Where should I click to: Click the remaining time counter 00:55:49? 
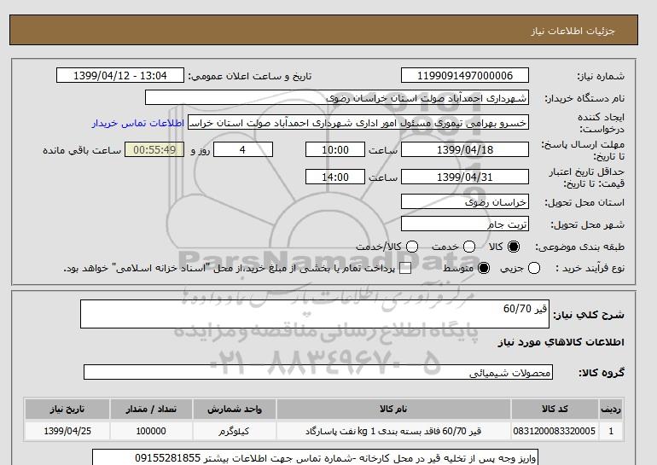(154, 149)
